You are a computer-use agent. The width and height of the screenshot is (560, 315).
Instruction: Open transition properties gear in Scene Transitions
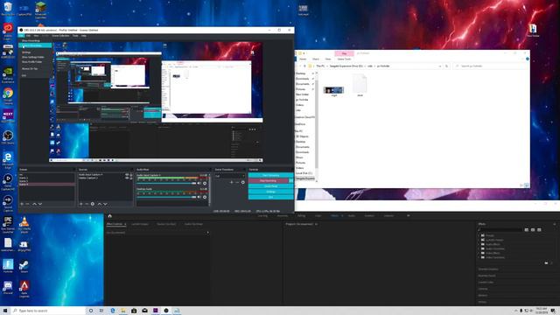243,182
